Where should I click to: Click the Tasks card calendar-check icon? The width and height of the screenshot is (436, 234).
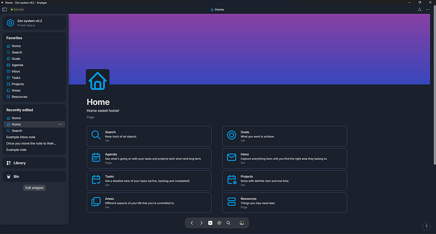[96, 180]
